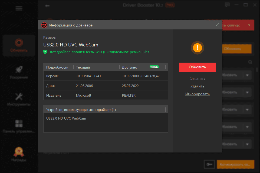Close the Информация о драйвере dialog
Viewport: 260px width, 173px height.
point(217,25)
